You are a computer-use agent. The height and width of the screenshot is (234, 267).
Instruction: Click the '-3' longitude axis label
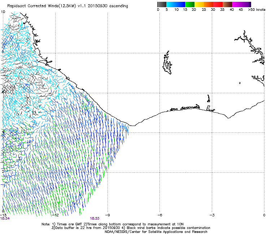(212, 215)
